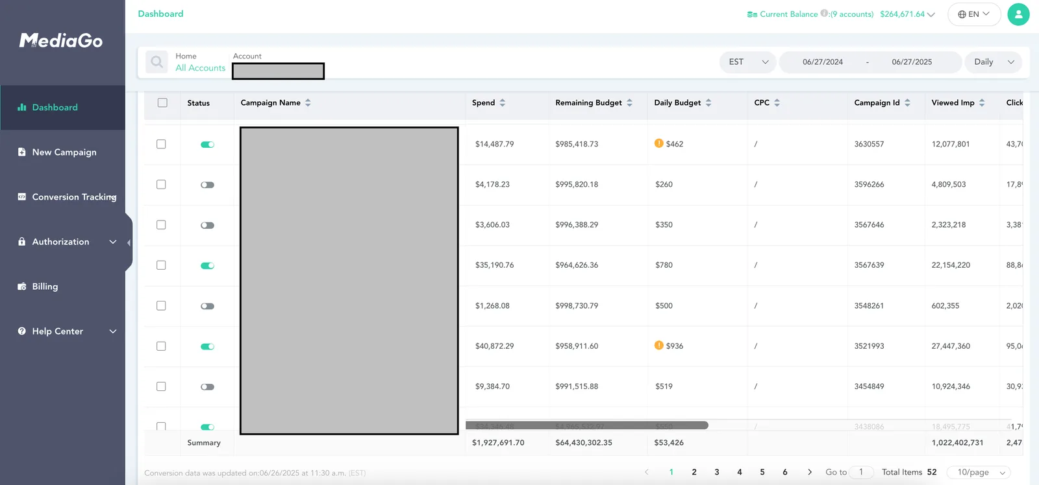Expand the Help Center submenu chevron
Screen dimensions: 1039x485
113,331
